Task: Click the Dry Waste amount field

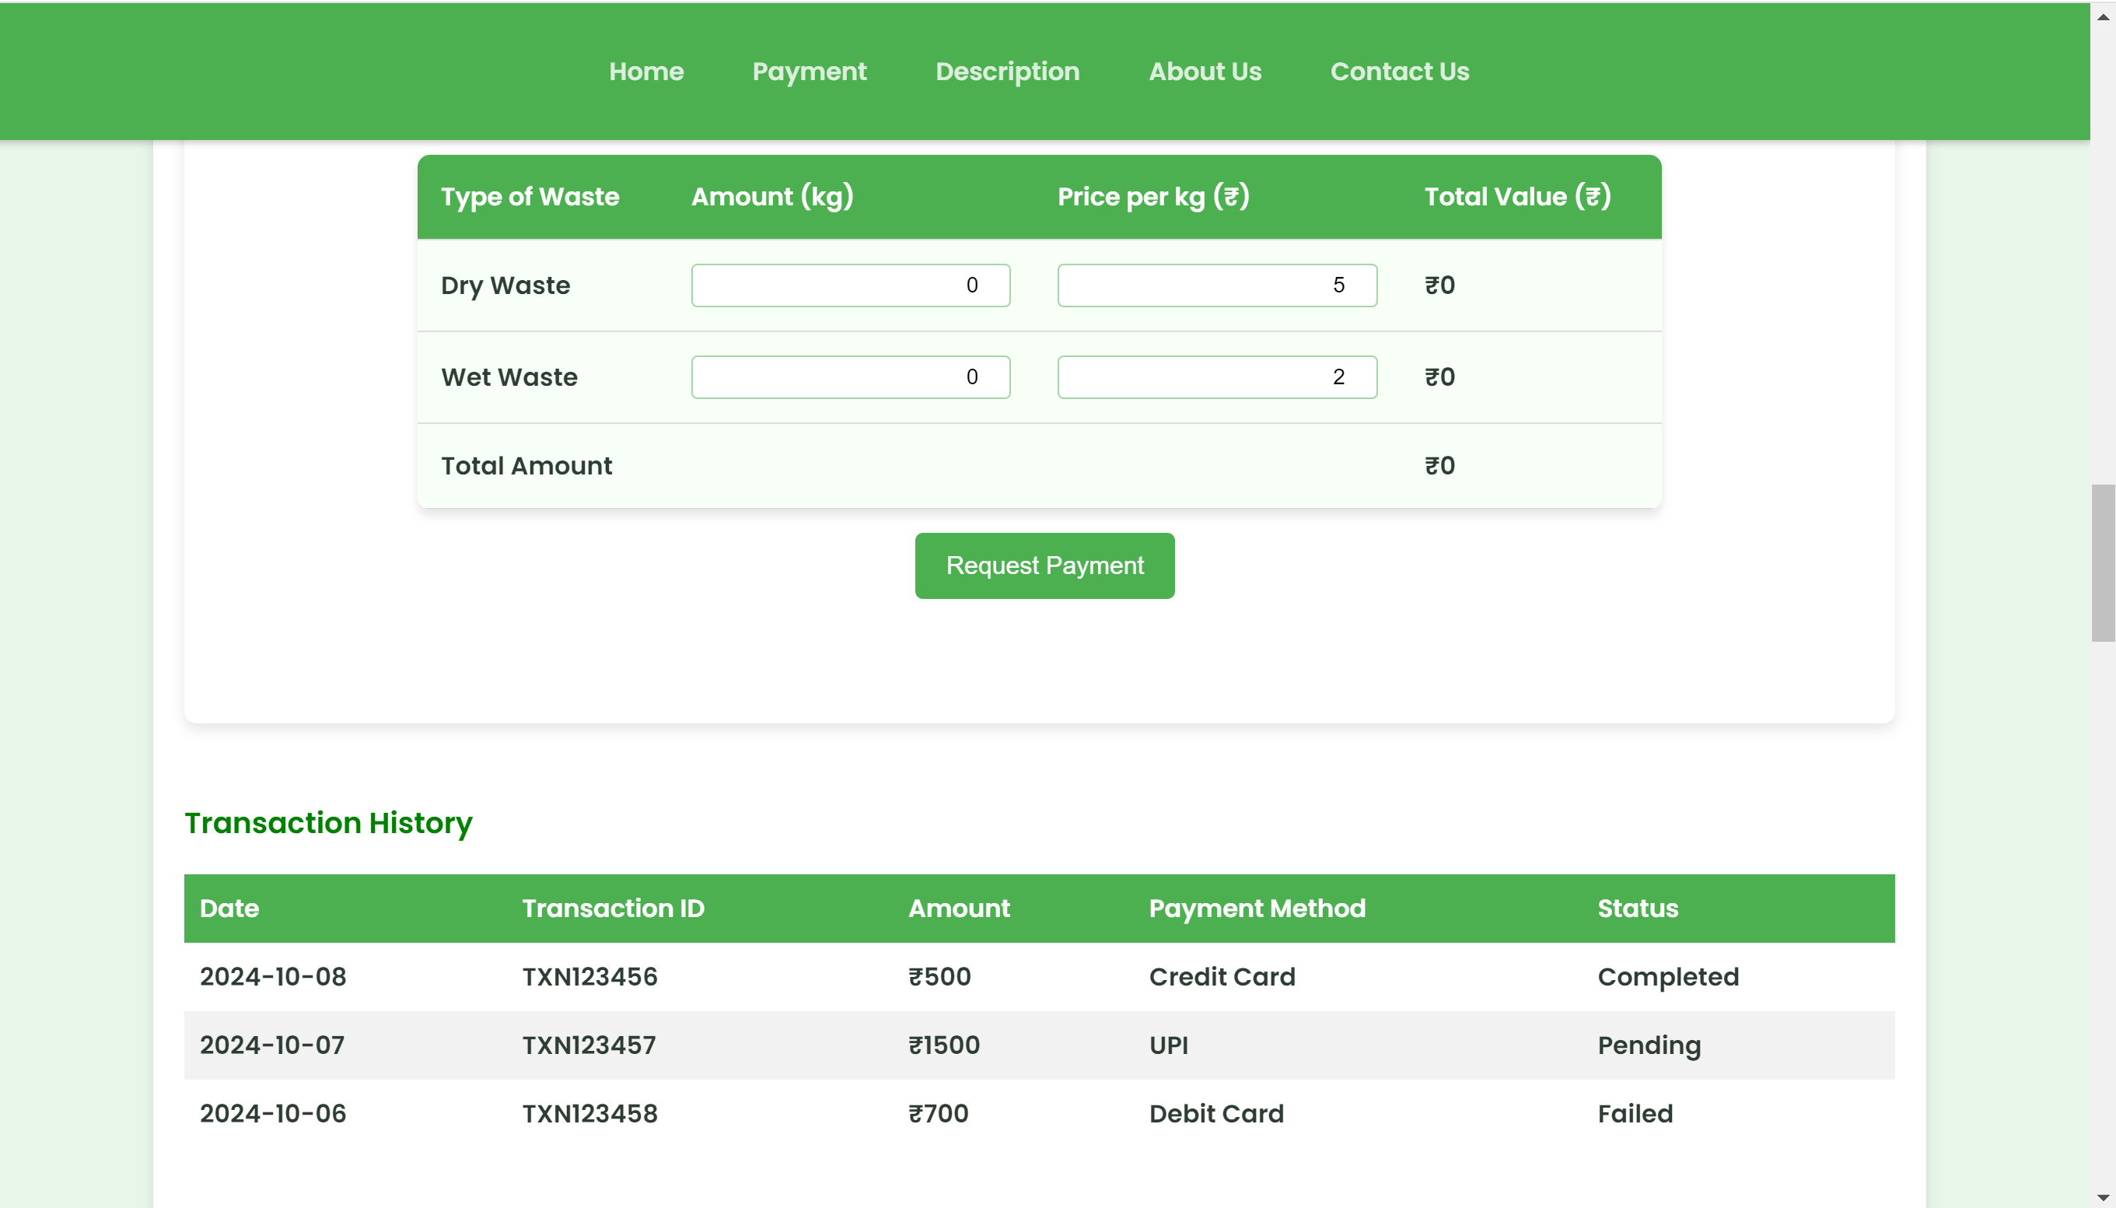Action: click(x=850, y=285)
